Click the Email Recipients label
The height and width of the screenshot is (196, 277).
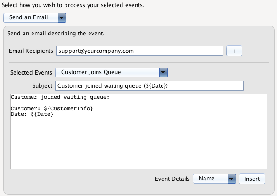[x=31, y=51]
